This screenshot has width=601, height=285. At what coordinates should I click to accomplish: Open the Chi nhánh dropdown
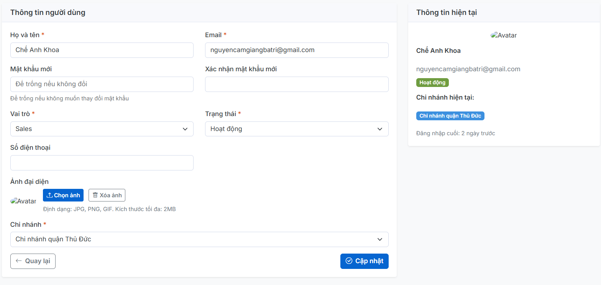click(x=199, y=239)
